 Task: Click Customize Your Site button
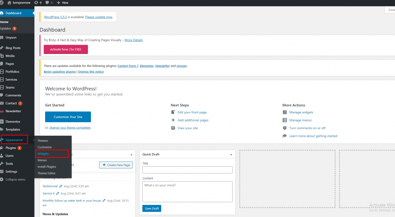coord(68,117)
